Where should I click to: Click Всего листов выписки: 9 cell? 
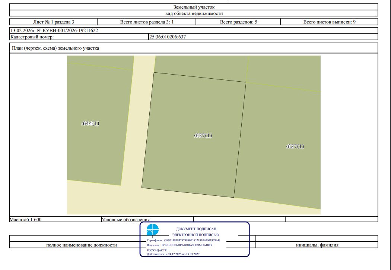pos(329,22)
